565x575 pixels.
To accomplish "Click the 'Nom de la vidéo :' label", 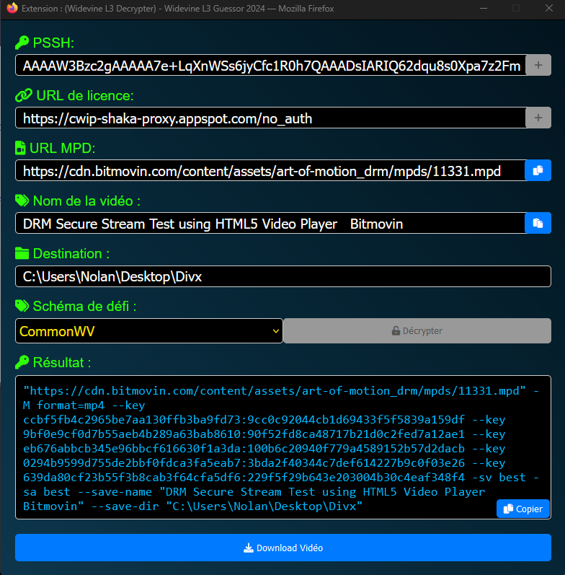I will (x=86, y=201).
